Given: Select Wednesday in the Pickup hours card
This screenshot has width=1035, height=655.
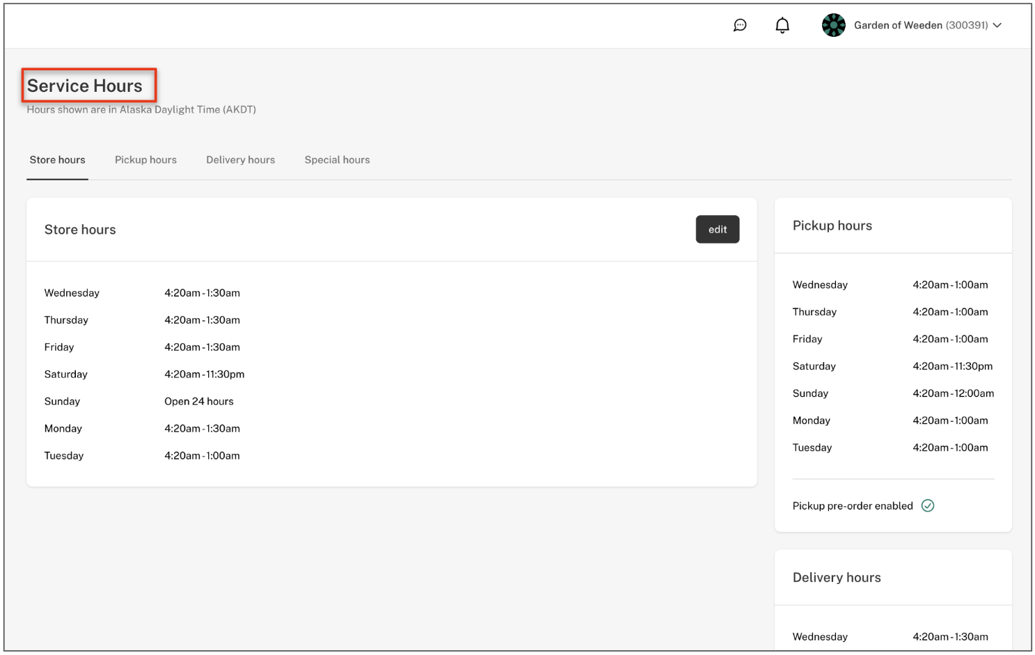Looking at the screenshot, I should 820,285.
